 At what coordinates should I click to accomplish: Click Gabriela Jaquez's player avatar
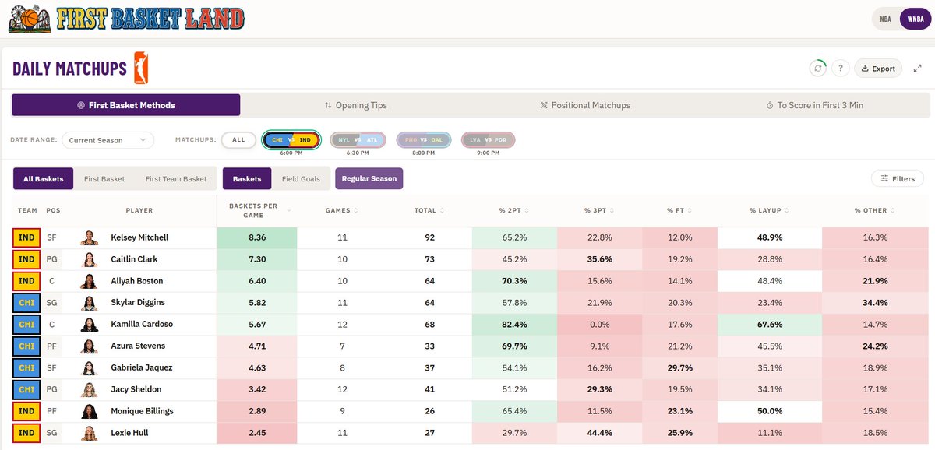(x=90, y=367)
